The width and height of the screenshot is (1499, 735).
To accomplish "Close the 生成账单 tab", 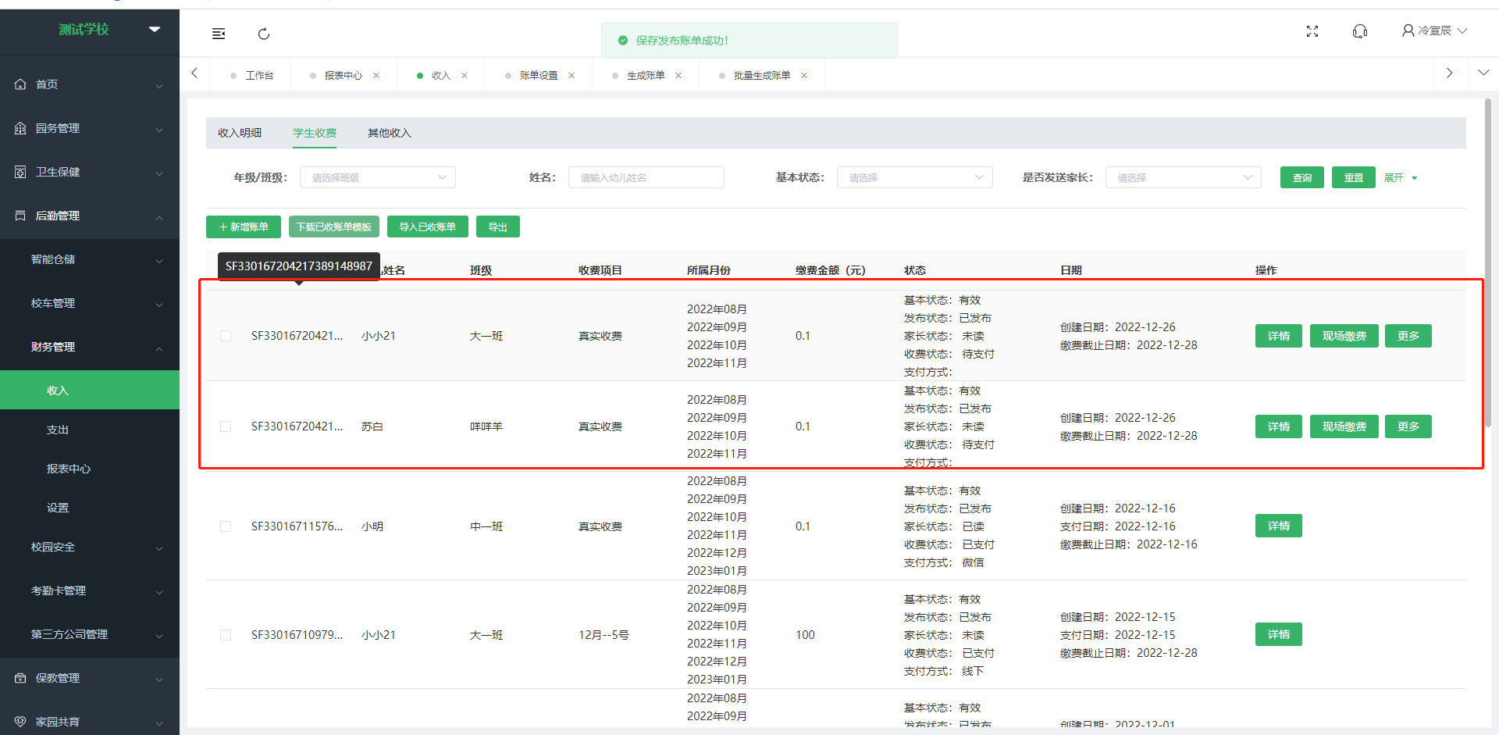I will [x=678, y=76].
